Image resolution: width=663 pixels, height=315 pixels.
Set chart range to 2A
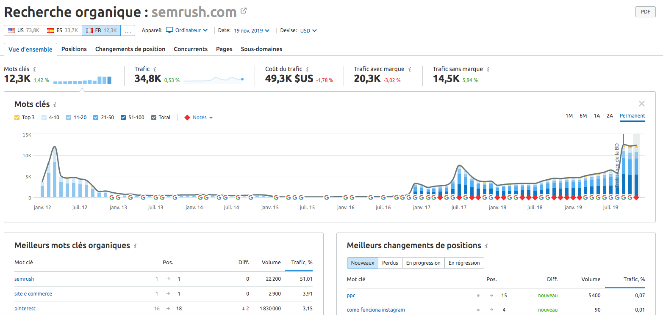coord(610,116)
